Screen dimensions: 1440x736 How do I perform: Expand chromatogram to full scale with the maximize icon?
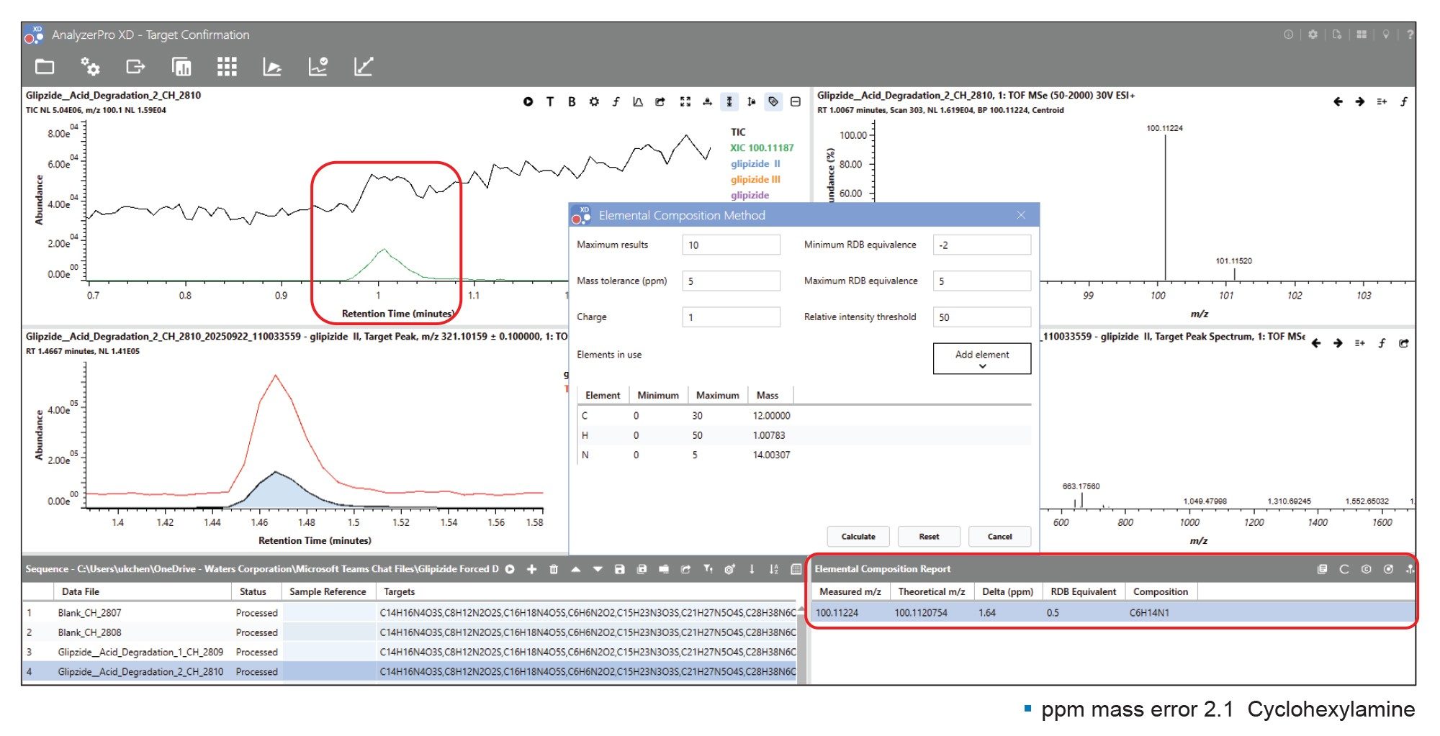click(685, 101)
